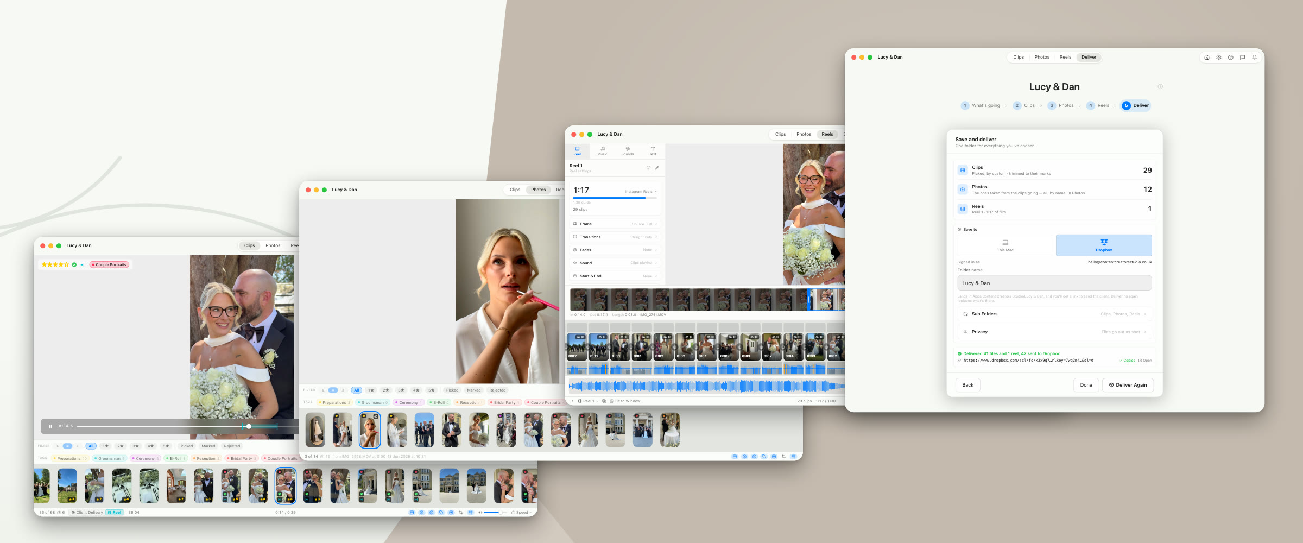The image size is (1303, 543).
Task: Open the Instagram Reels format dropdown
Action: coord(641,192)
